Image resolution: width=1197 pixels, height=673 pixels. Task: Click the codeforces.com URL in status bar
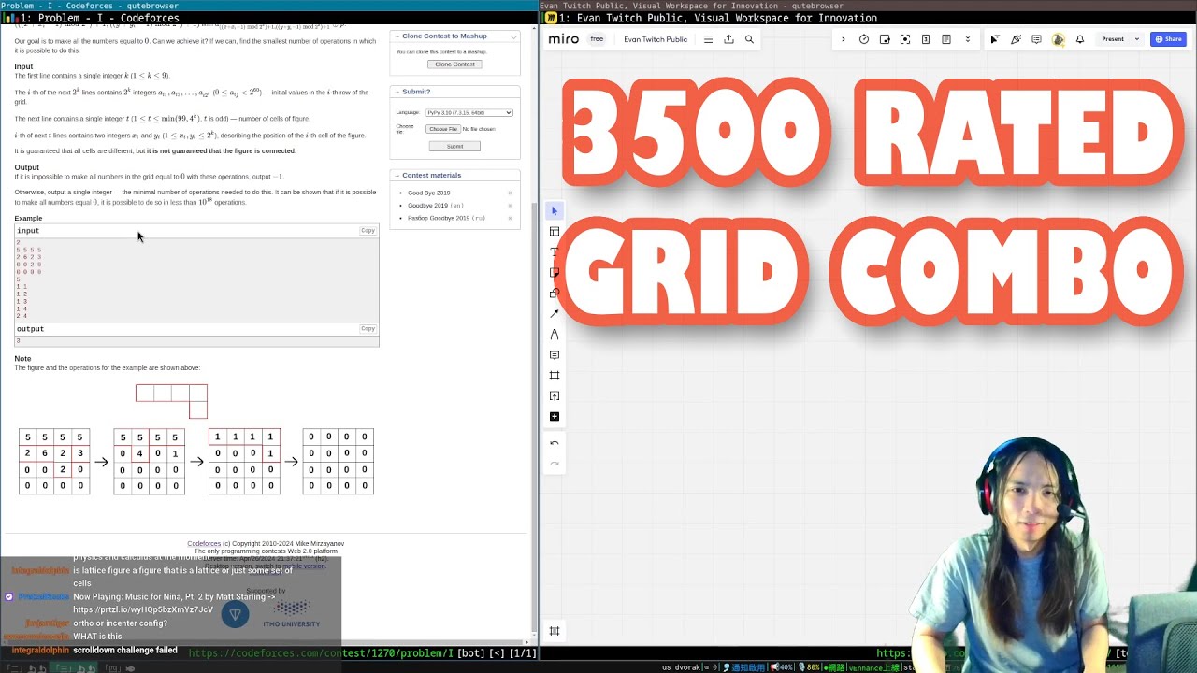click(321, 653)
